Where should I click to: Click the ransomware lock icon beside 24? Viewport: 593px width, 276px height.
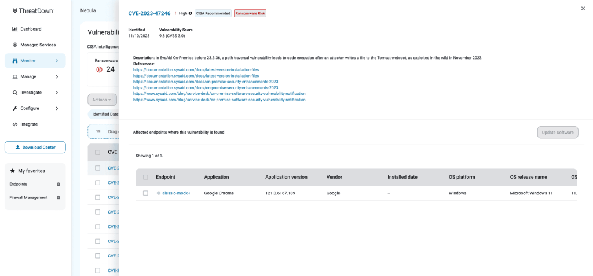pos(99,69)
